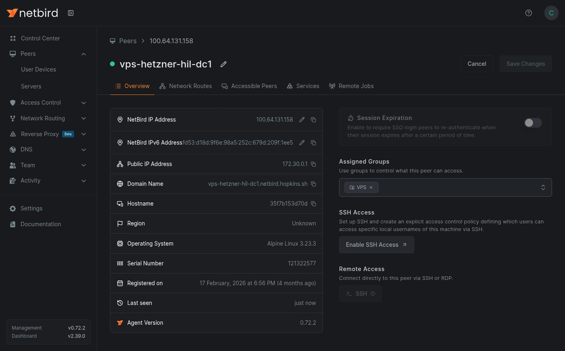Viewport: 565px width, 351px height.
Task: Collapse the Peers sidebar section
Action: coord(84,54)
